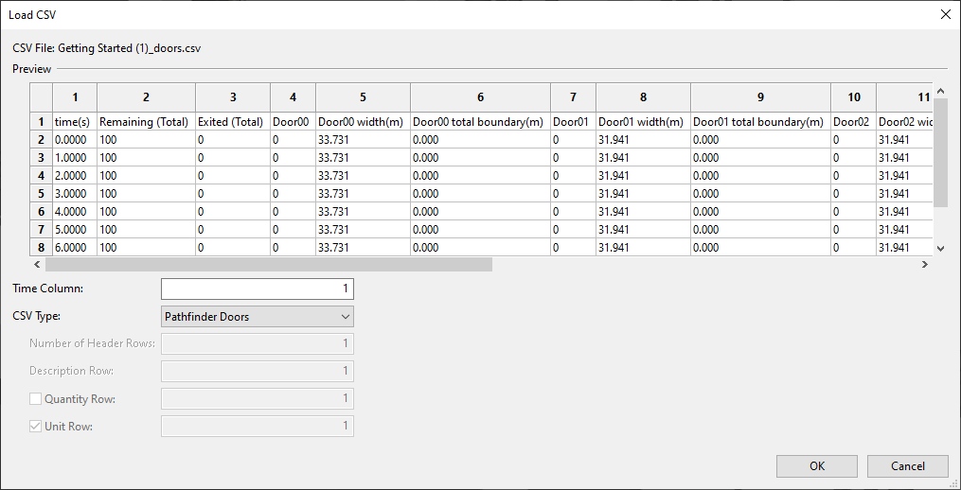961x490 pixels.
Task: Select column header 4
Action: point(293,97)
